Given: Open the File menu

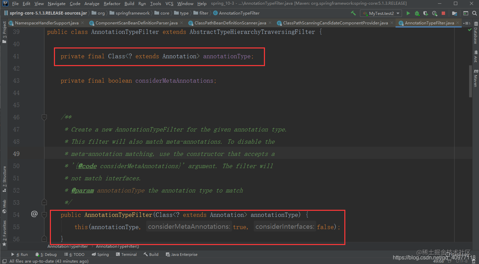Looking at the screenshot, I should (15, 3).
